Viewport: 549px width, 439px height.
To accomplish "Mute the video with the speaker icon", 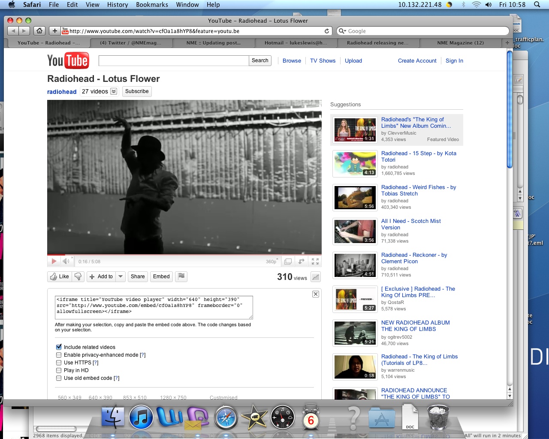I will pos(66,261).
